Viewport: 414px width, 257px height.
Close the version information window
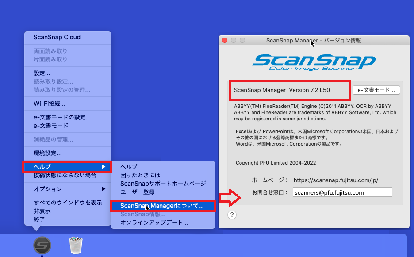(x=225, y=40)
